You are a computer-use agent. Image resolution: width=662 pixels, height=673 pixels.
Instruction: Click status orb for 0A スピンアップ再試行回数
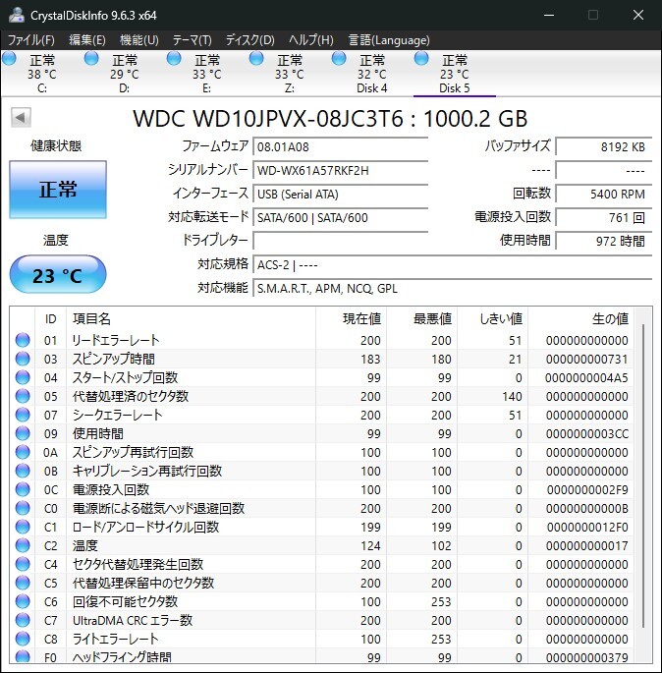tap(23, 452)
